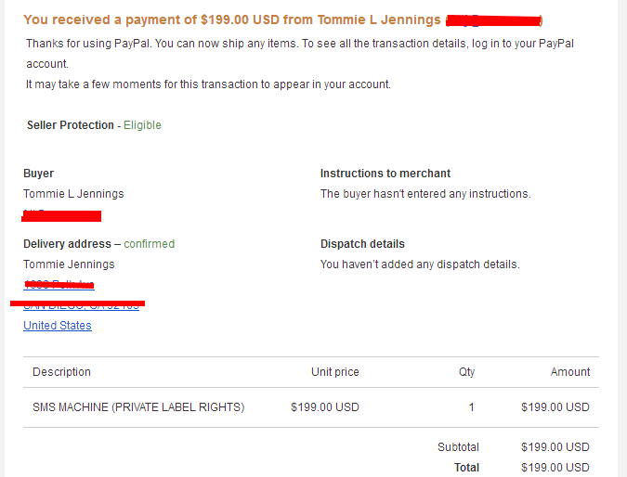Click the green confirmed delivery status
Viewport: 627px width, 477px height.
[x=150, y=244]
